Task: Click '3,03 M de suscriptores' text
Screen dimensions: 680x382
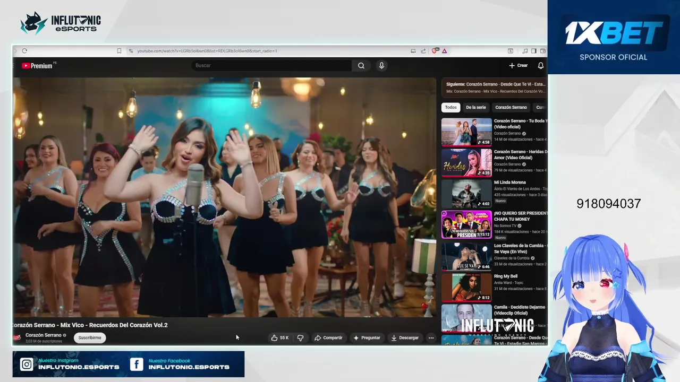Action: (x=44, y=341)
